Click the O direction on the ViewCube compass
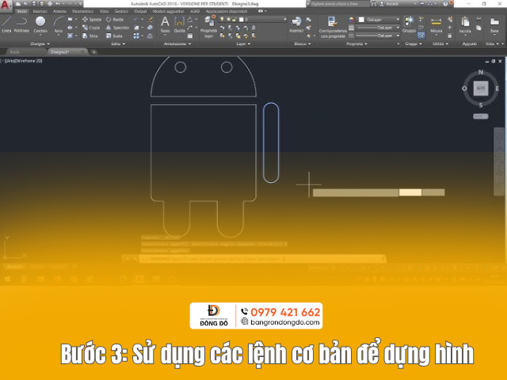Viewport: 507px width, 380px height. (465, 88)
